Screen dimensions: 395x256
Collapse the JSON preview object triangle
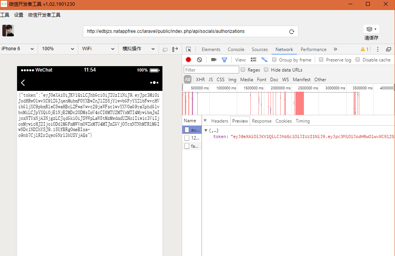(x=206, y=130)
